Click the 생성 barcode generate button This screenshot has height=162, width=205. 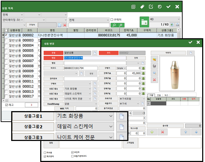[91, 73]
